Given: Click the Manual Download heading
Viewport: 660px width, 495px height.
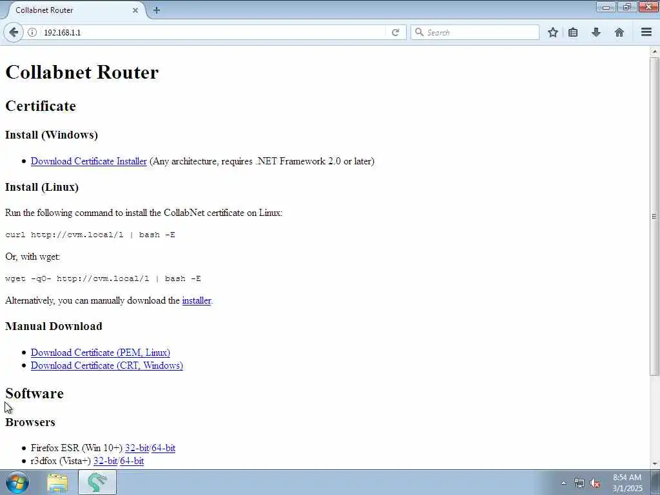Looking at the screenshot, I should tap(54, 326).
